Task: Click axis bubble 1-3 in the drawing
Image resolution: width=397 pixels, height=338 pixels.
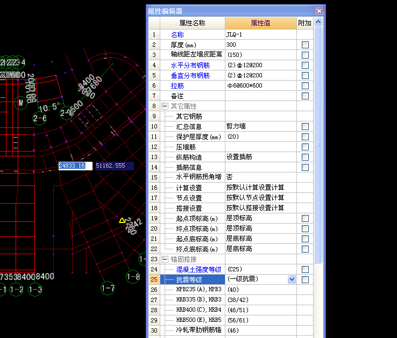Action: click(x=35, y=290)
